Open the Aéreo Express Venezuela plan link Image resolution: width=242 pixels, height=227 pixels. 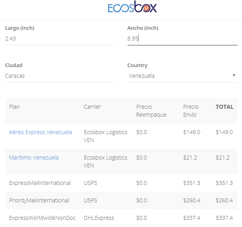pyautogui.click(x=41, y=132)
